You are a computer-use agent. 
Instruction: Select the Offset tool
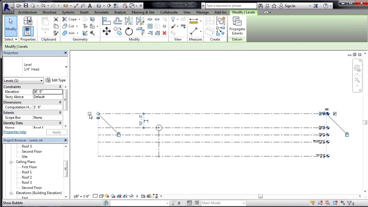[118, 21]
